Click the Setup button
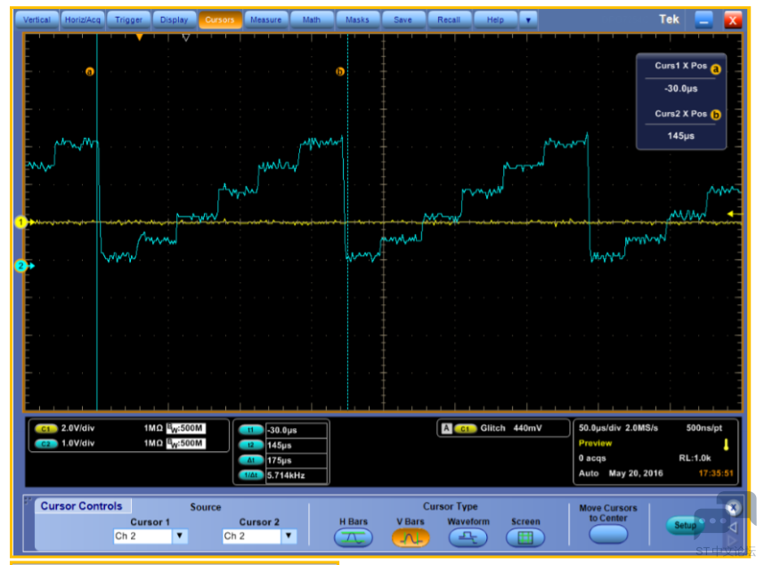This screenshot has width=764, height=565. (x=684, y=525)
